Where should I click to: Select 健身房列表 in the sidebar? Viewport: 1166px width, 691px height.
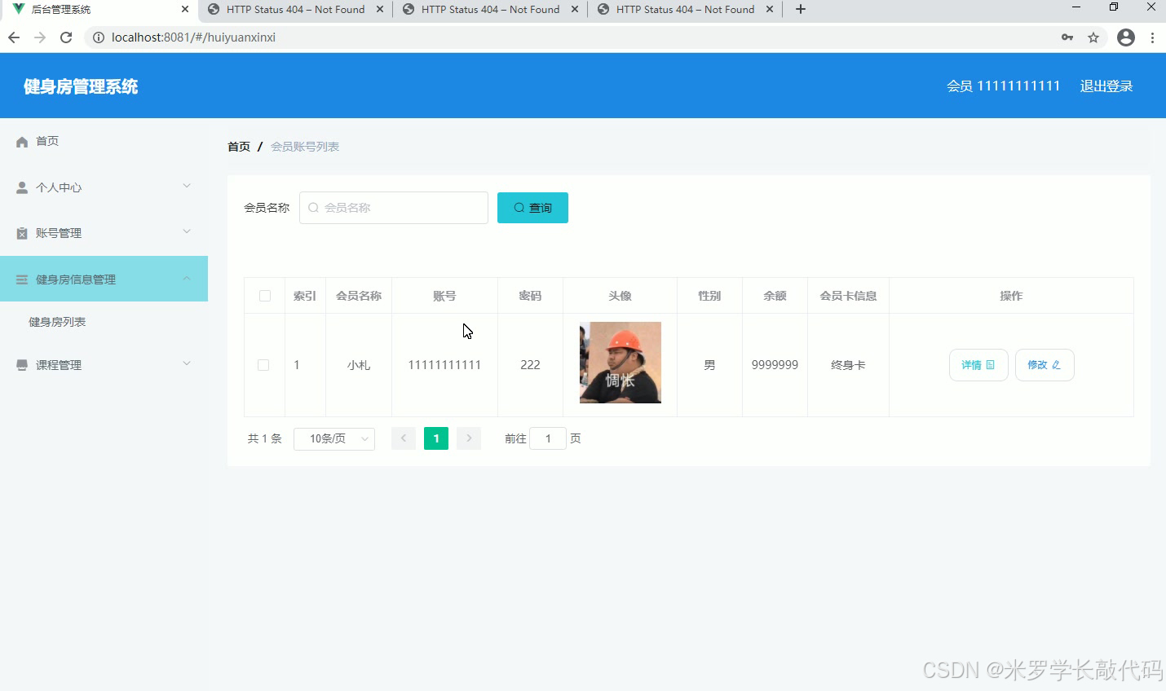[x=56, y=321]
